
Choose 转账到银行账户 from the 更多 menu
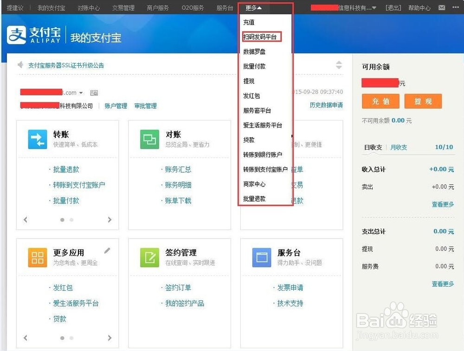(263, 155)
